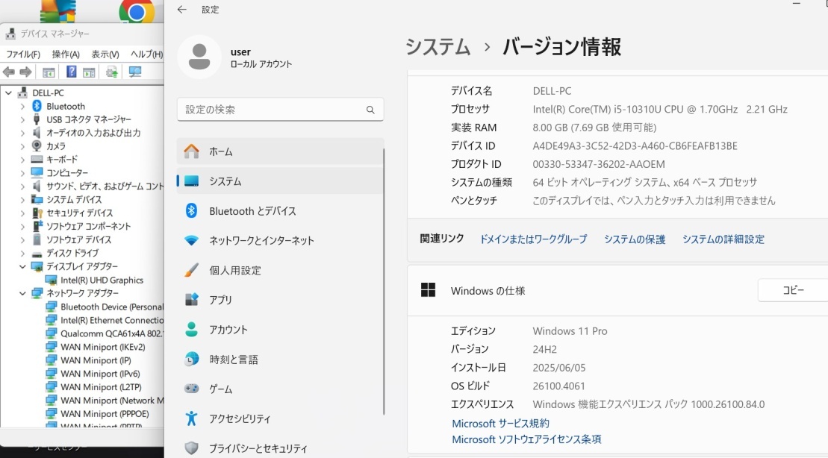Open アプリ settings page

[x=280, y=300]
